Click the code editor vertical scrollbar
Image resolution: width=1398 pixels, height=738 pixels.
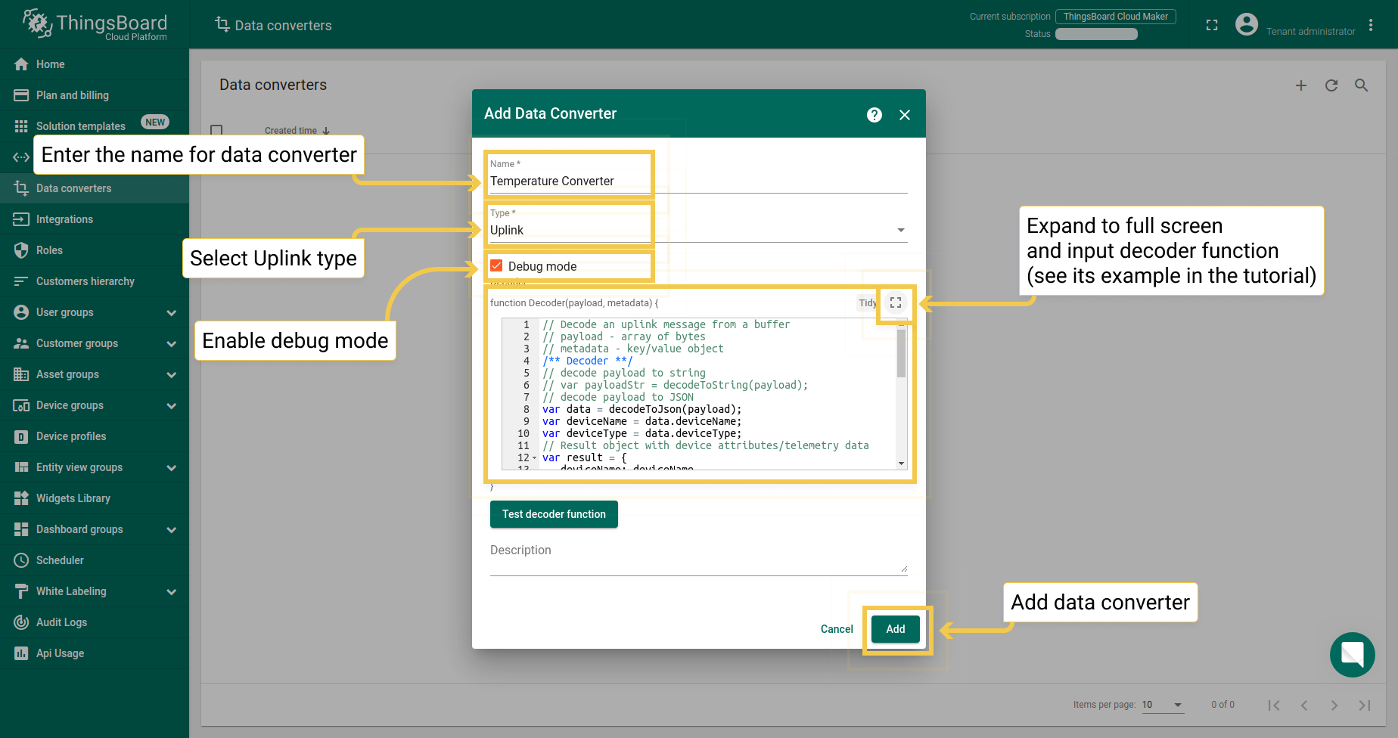point(901,352)
